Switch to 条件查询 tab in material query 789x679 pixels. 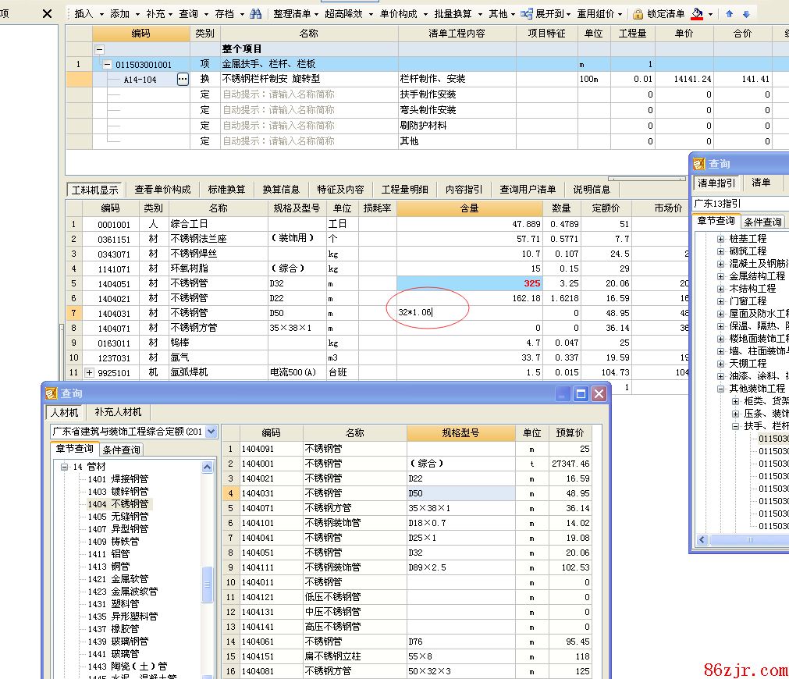pos(121,450)
